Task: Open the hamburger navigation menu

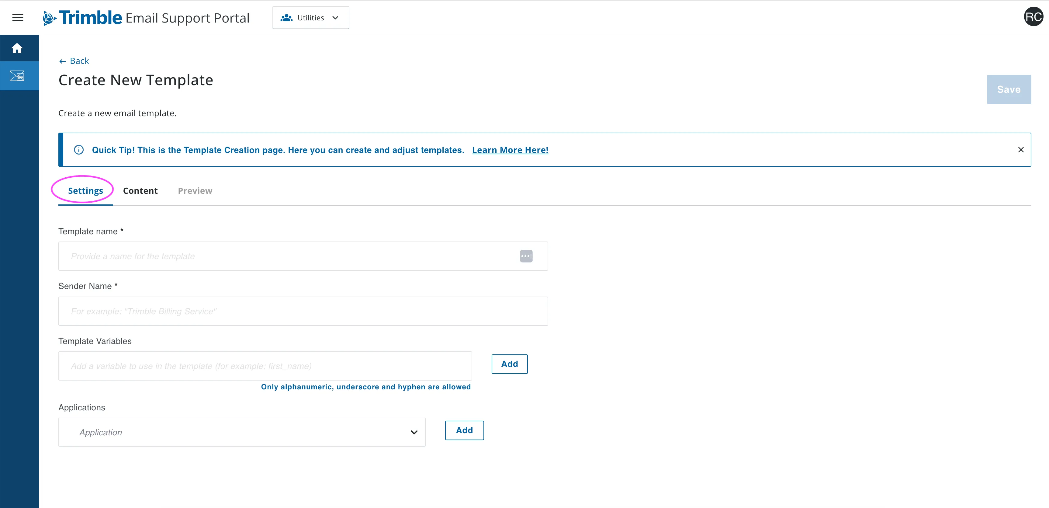Action: pos(18,18)
